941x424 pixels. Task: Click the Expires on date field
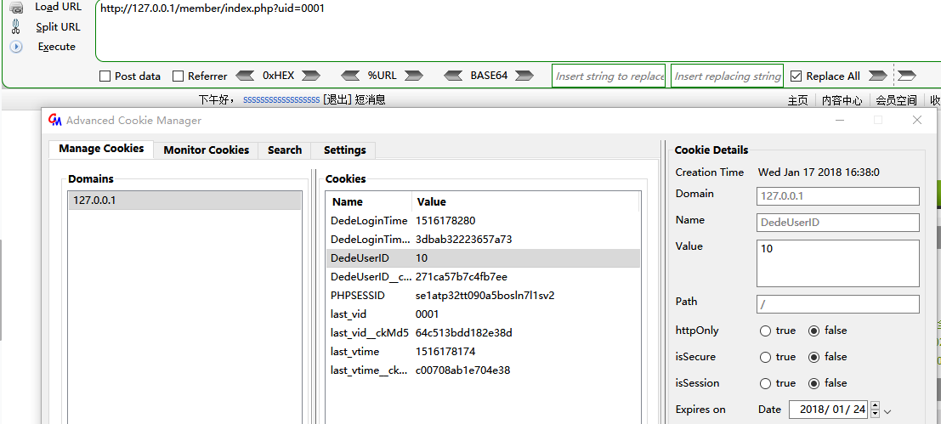(x=829, y=410)
